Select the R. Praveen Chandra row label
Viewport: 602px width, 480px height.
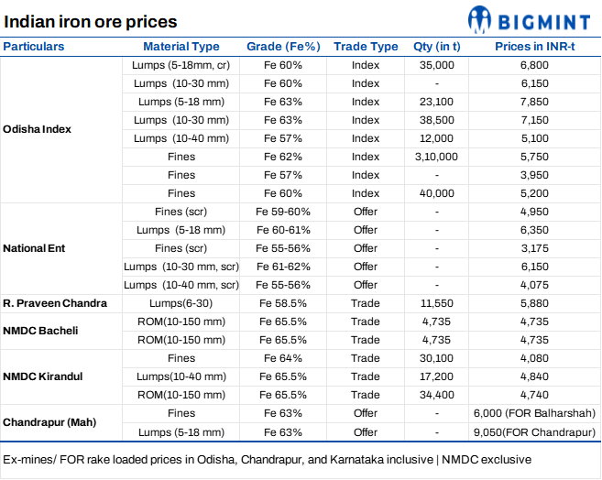(x=55, y=303)
